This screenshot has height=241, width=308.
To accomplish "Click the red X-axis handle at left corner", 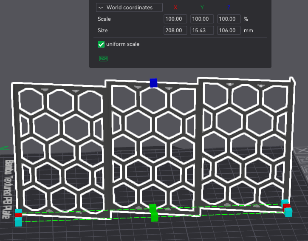I will tap(18, 215).
